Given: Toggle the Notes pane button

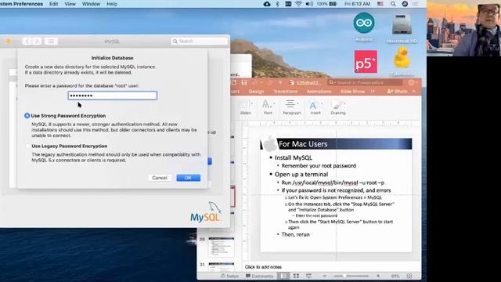Looking at the screenshot, I should [229, 276].
